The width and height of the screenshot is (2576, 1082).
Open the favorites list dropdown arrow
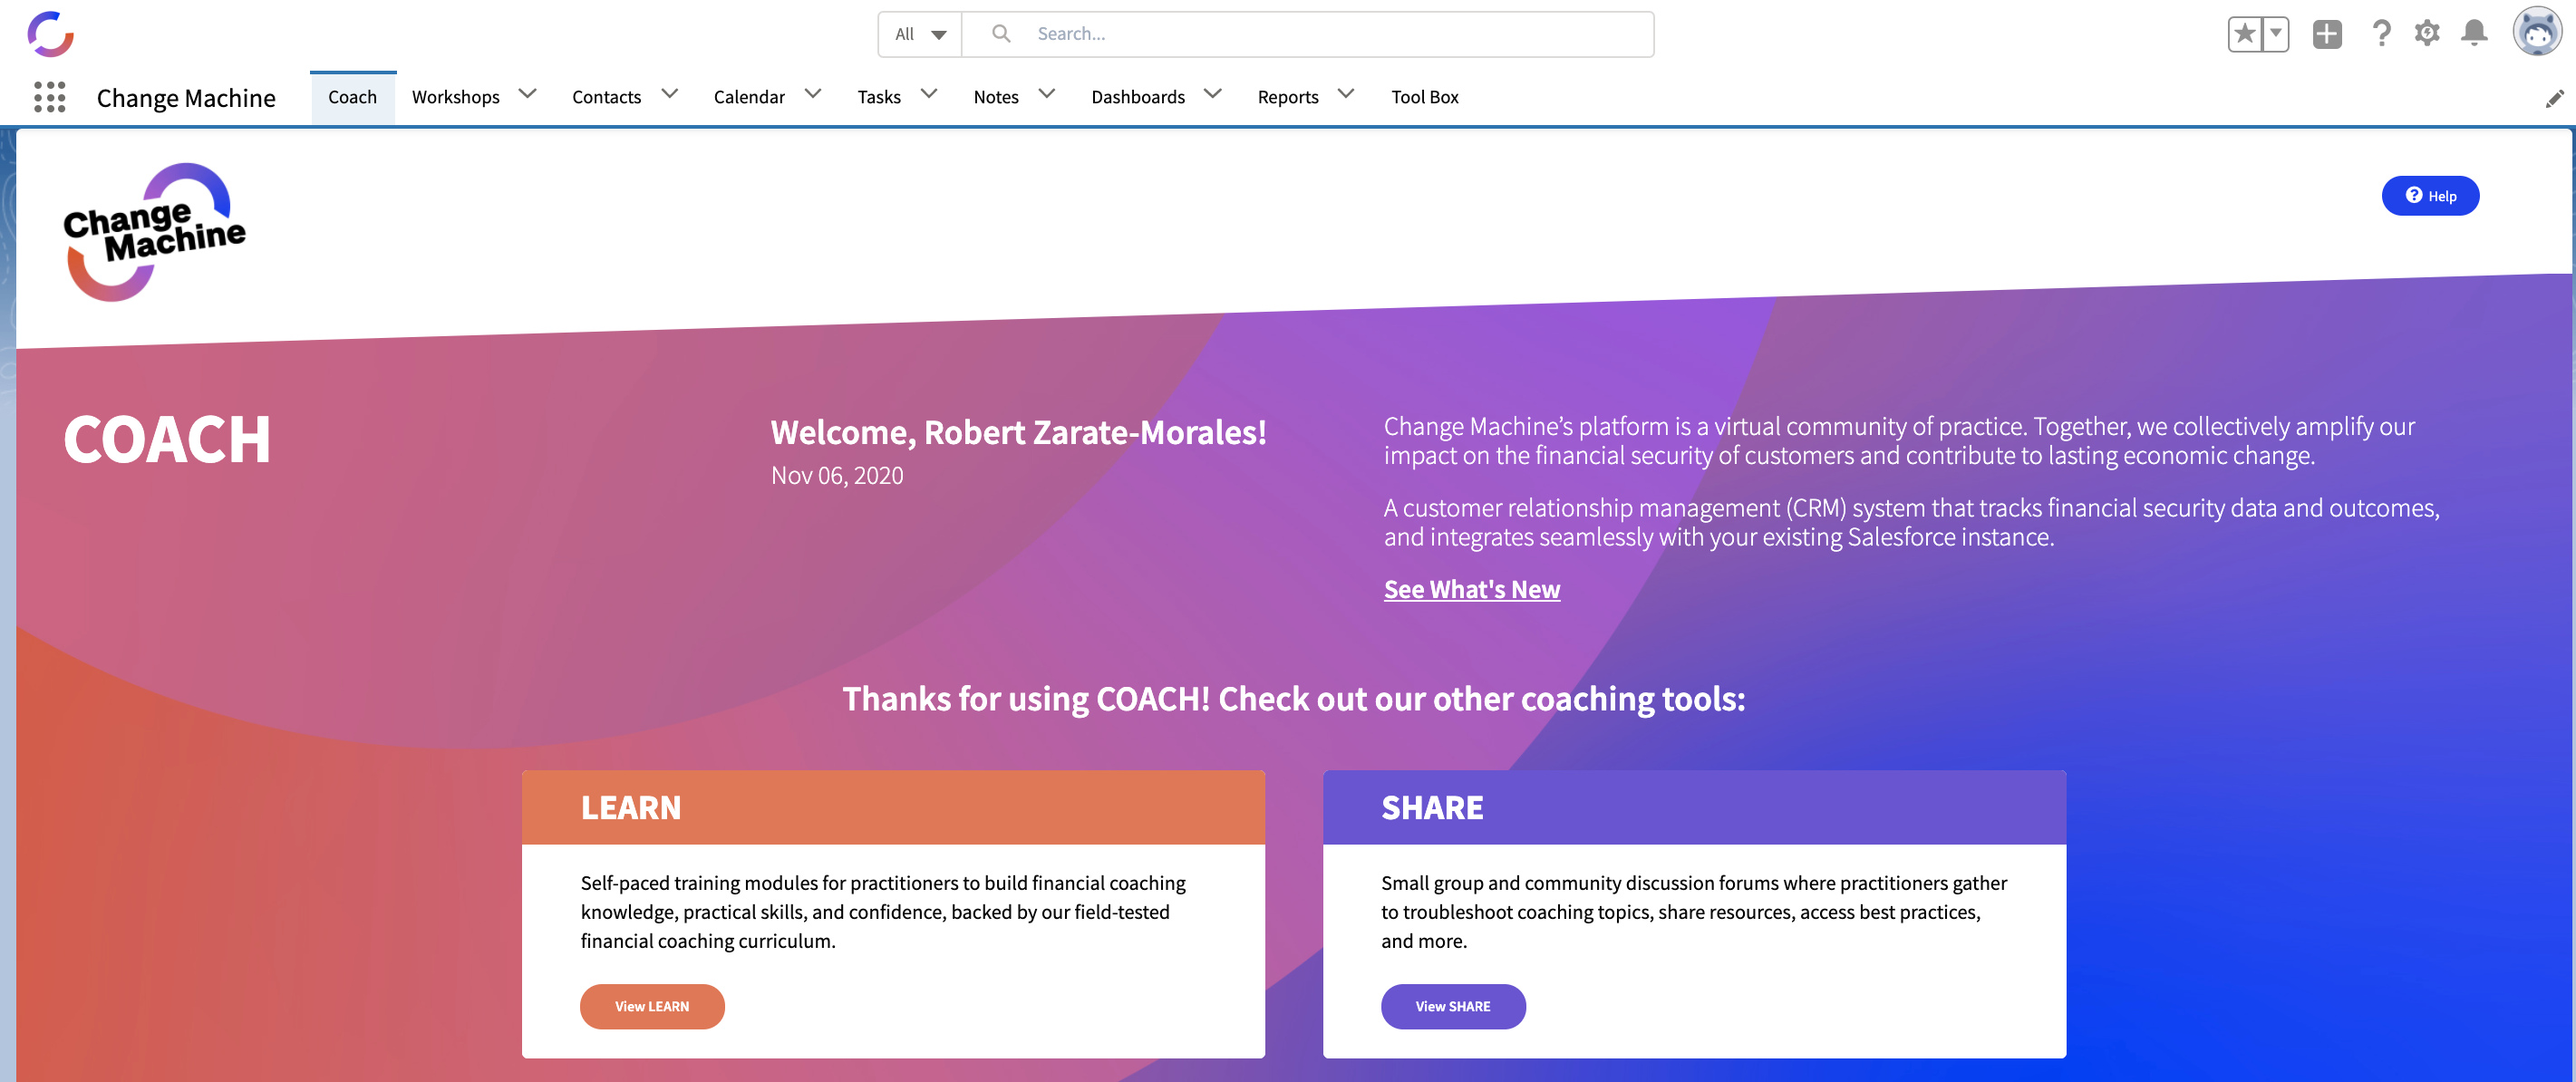coord(2275,34)
